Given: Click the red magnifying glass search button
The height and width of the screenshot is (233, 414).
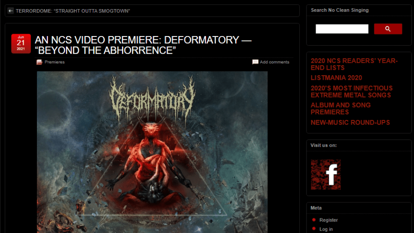Looking at the screenshot, I should point(388,29).
